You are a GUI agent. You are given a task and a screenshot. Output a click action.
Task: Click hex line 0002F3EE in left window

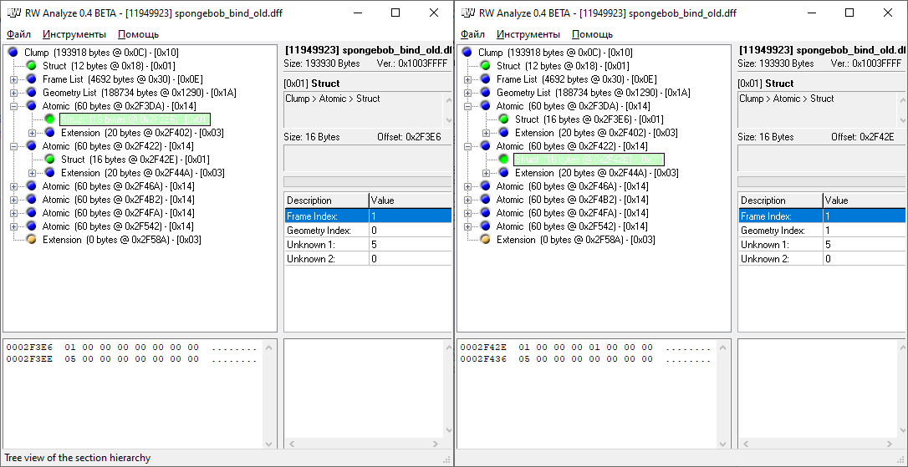point(131,359)
